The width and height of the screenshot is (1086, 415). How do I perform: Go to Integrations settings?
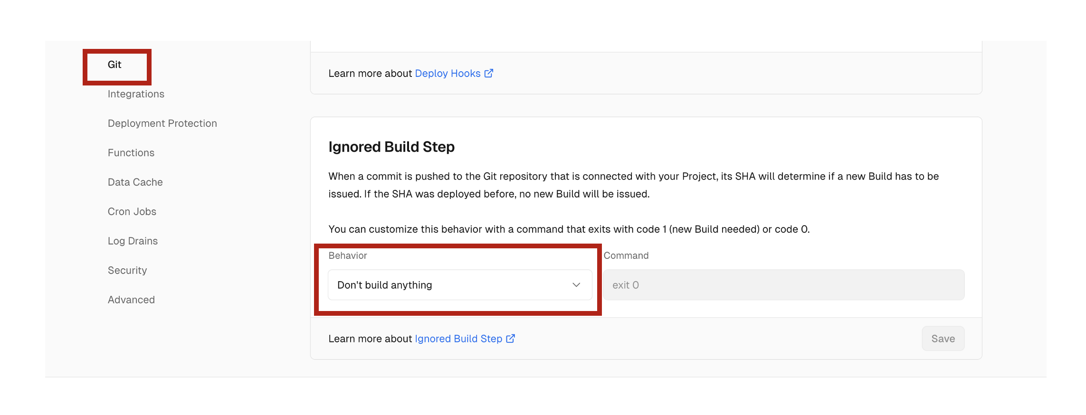point(136,94)
